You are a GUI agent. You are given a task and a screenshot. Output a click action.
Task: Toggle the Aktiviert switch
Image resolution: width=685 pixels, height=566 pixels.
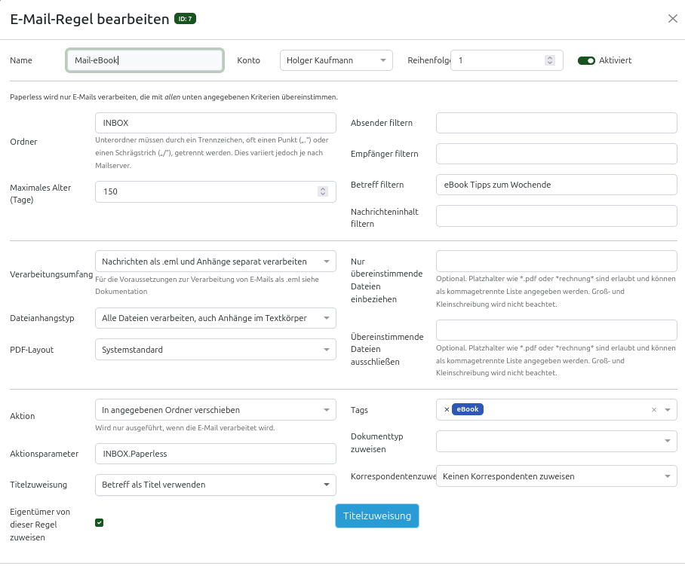[586, 60]
